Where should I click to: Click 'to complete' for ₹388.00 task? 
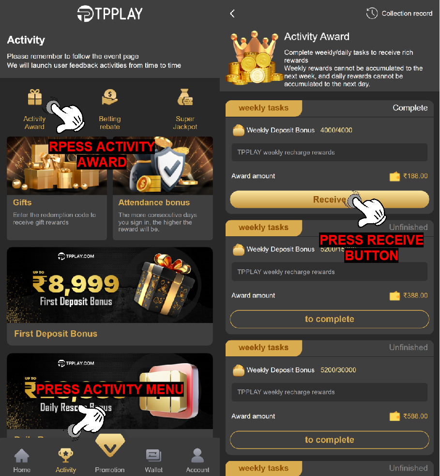[330, 319]
